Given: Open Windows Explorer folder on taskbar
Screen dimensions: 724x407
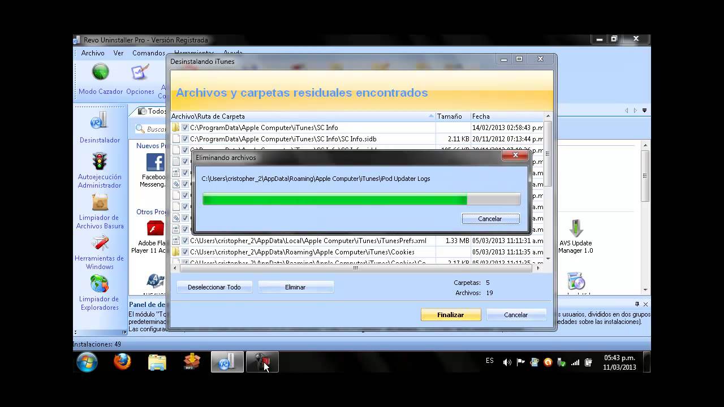Looking at the screenshot, I should tap(157, 362).
